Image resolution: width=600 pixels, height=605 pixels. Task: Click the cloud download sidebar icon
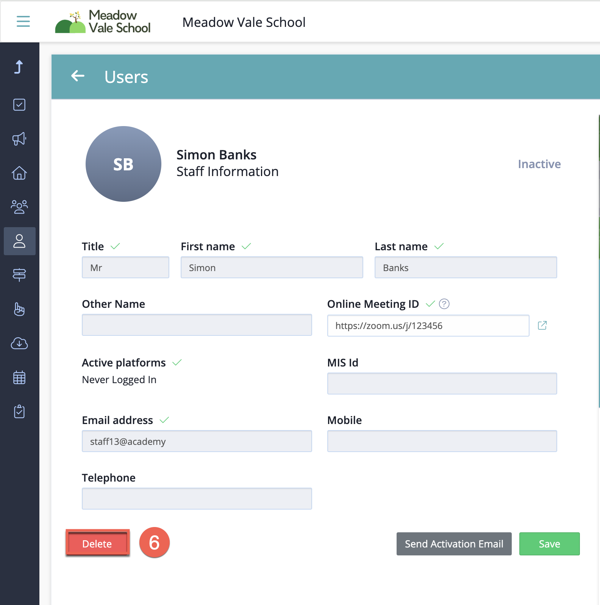click(x=19, y=343)
